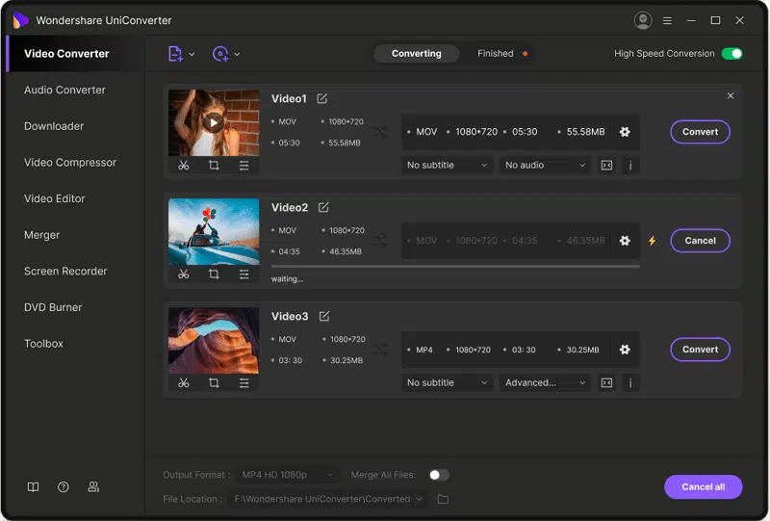This screenshot has height=521, width=770.
Task: Open output settings gear for Video2
Action: click(625, 241)
